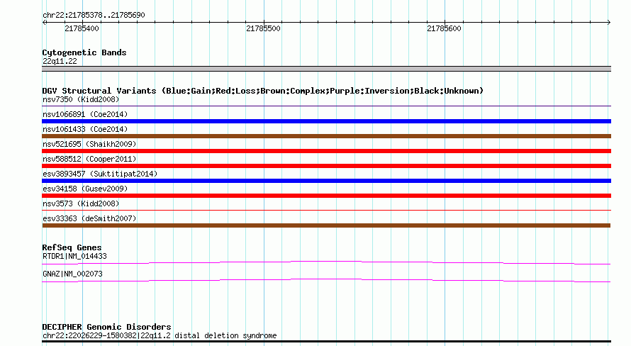Open variant nsv1061433 (Coe2014) label
The width and height of the screenshot is (631, 346).
coord(85,129)
